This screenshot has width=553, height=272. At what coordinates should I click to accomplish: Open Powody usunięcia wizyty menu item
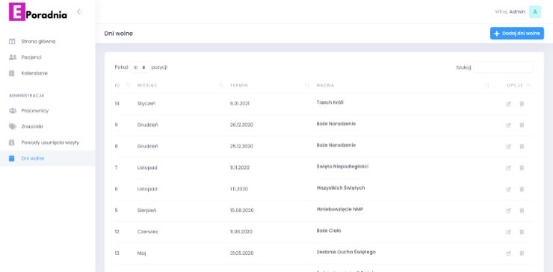(50, 143)
